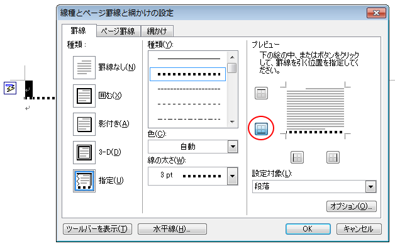This screenshot has height=246, width=395.
Task: Click the AutoCorrect lightning icon in the document
Action: coord(10,88)
